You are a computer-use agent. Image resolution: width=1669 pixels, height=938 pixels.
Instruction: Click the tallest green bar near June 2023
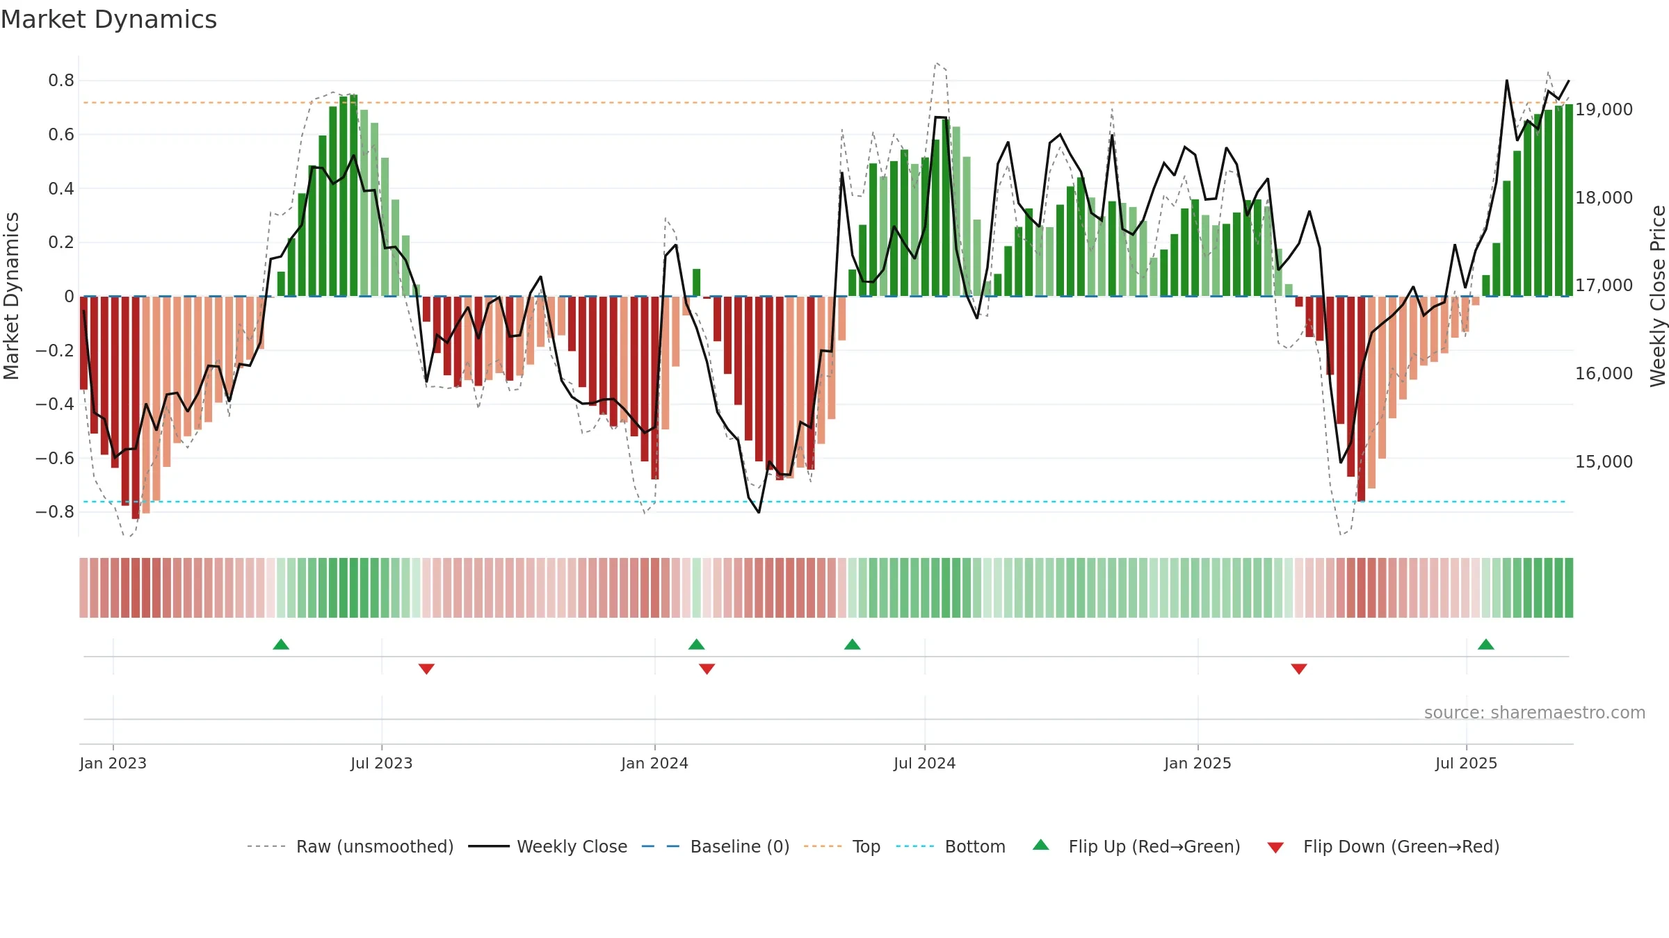point(354,195)
